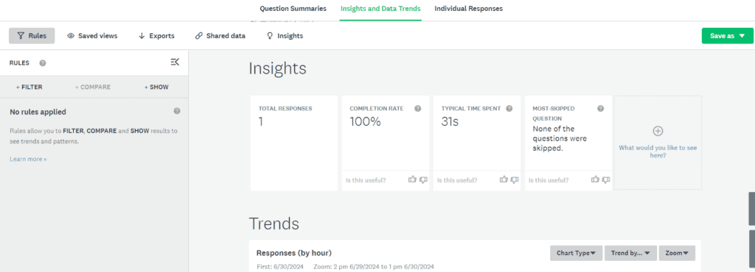Screen dimensions: 755x272
Task: Open the Learn more link
Action: pyautogui.click(x=29, y=159)
